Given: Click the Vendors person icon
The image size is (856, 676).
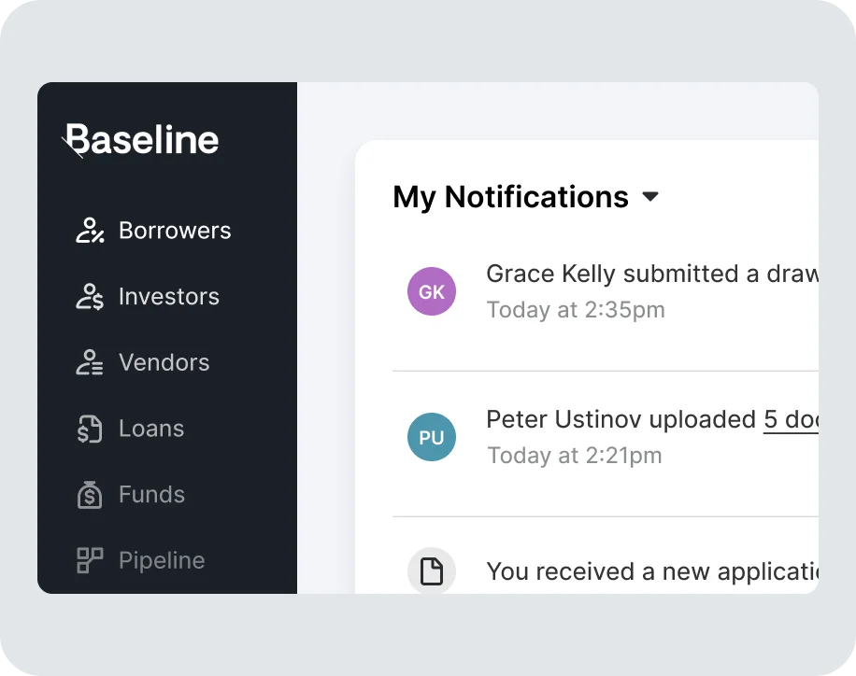Looking at the screenshot, I should pos(90,362).
